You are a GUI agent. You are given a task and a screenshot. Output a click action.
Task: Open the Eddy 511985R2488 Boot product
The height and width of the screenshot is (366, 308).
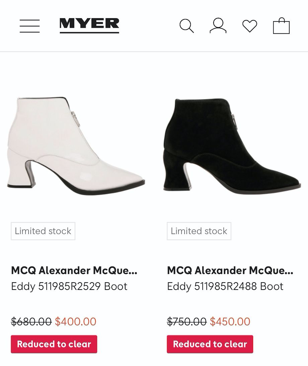click(x=225, y=287)
